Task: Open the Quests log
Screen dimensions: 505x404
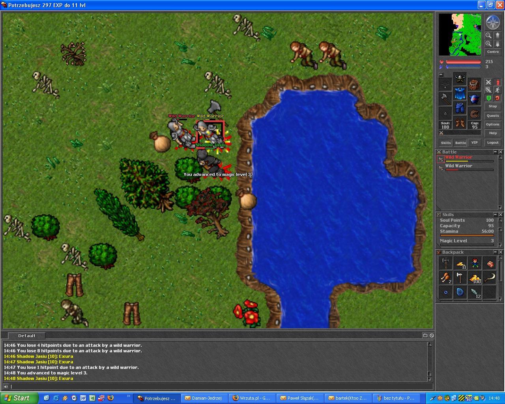Action: [493, 116]
